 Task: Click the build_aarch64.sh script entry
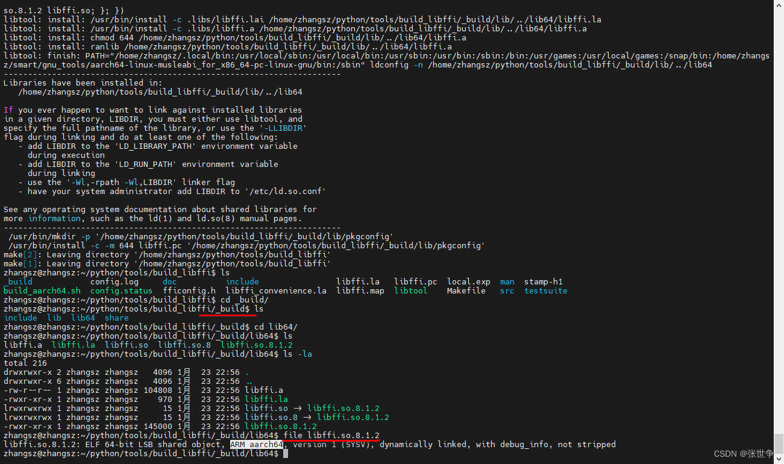pyautogui.click(x=42, y=290)
